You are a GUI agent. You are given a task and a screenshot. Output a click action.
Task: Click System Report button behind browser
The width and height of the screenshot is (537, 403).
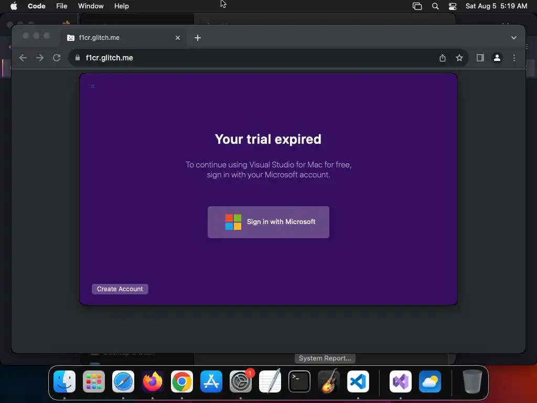(x=325, y=358)
